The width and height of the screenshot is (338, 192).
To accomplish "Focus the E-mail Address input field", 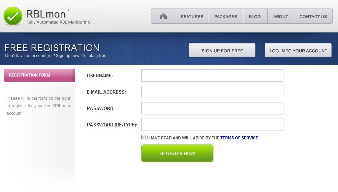I will pos(212,92).
